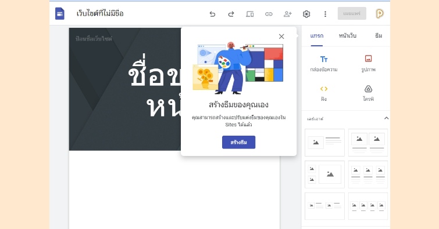Open the more options menu

coord(325,14)
